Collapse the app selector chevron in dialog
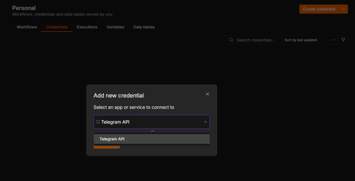The height and width of the screenshot is (181, 355). 205,122
